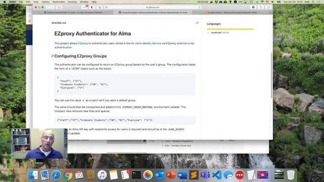Click the volume icon in the menu bar

coord(273,2)
